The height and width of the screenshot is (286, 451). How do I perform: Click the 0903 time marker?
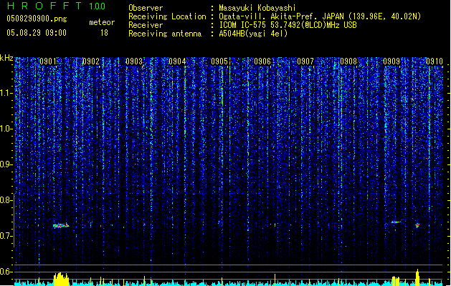click(x=134, y=61)
